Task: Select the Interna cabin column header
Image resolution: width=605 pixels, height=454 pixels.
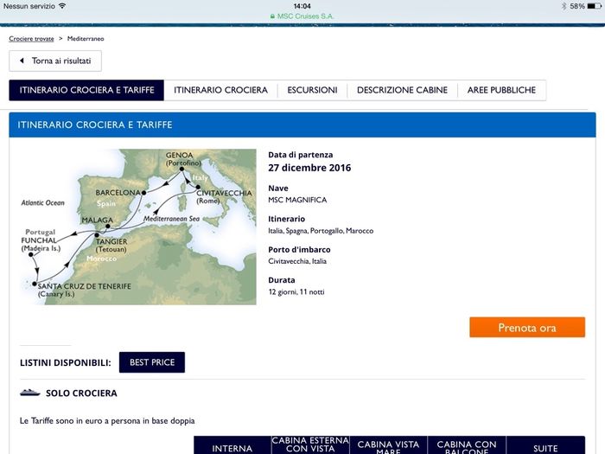Action: coord(232,447)
